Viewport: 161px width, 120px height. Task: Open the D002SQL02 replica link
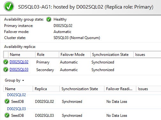click(19, 62)
